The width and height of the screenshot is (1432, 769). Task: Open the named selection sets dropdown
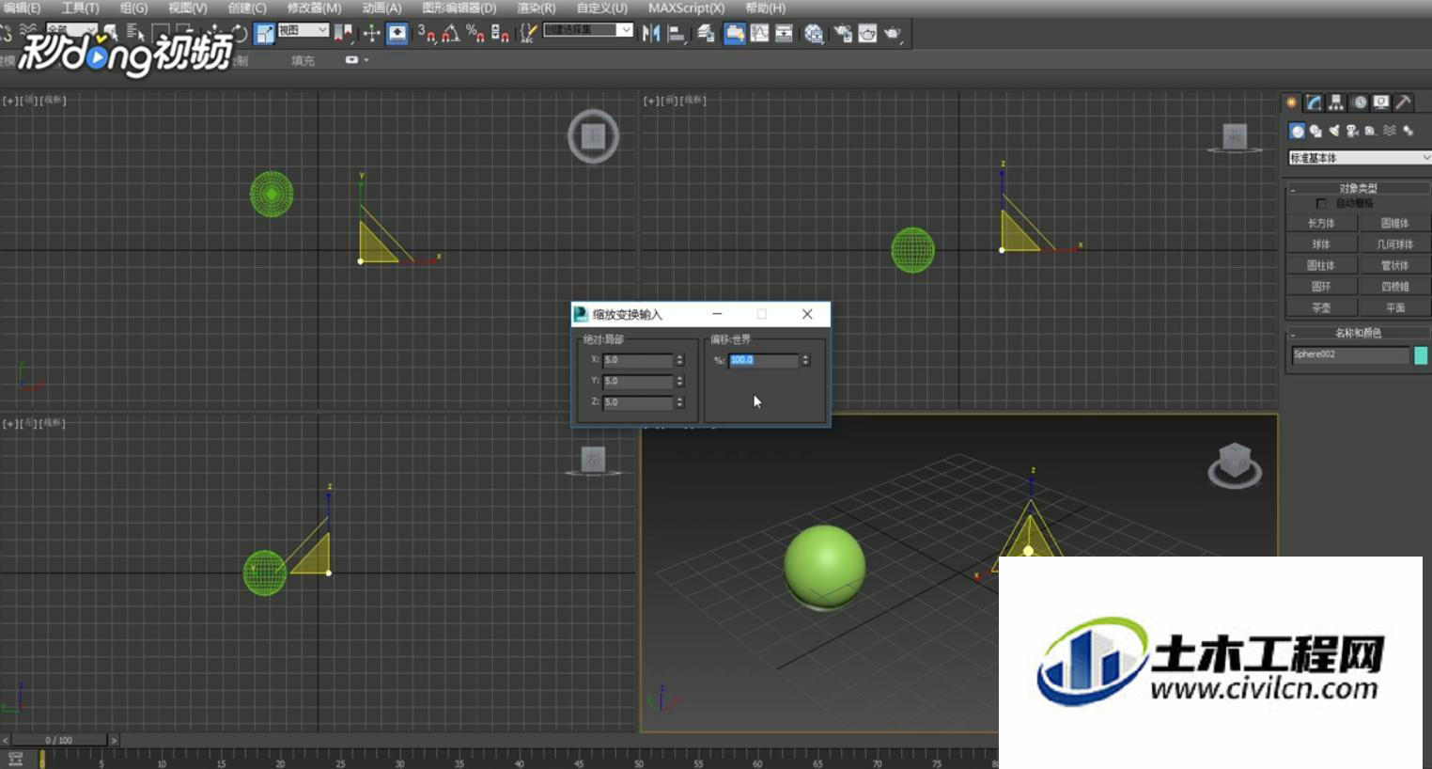click(x=588, y=30)
